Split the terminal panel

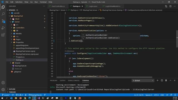(x=162, y=81)
